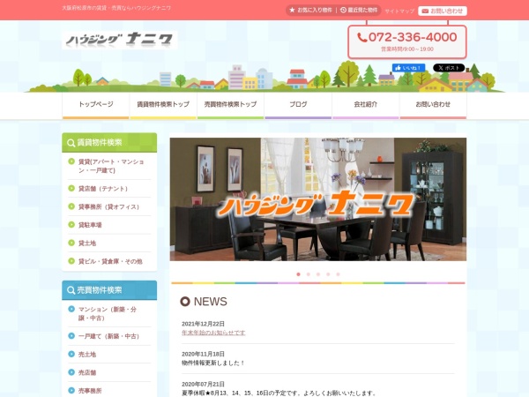Select 一戸建て（新築・中古） in sidebar
Viewport: 529px width, 397px height.
pos(109,336)
